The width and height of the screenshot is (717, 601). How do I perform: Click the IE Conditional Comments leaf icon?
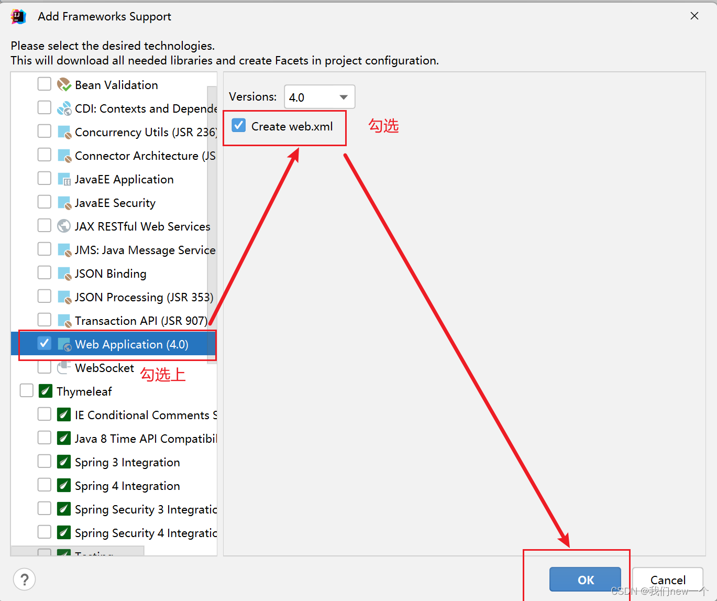coord(64,414)
